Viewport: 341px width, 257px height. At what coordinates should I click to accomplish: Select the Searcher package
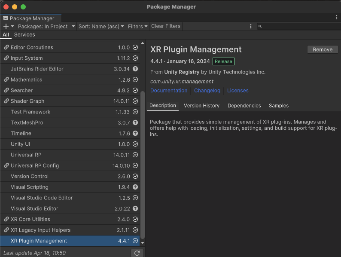click(x=70, y=90)
